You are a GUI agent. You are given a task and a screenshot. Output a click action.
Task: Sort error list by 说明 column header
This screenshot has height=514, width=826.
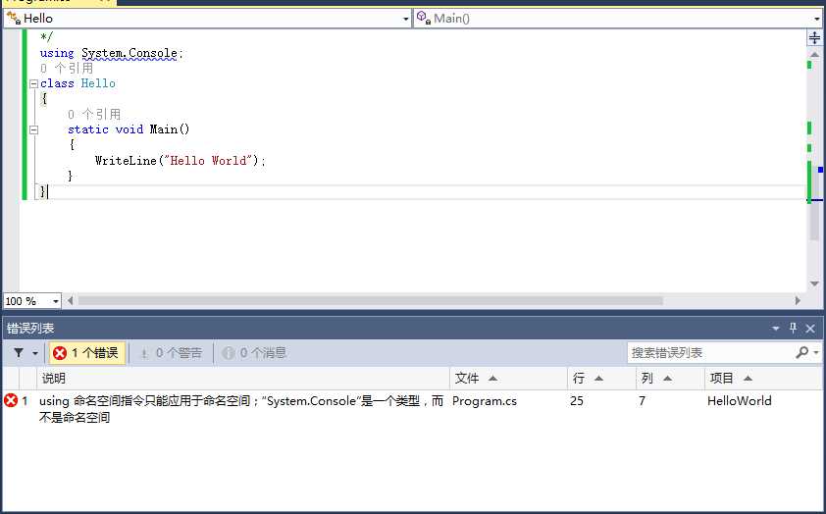(x=243, y=378)
